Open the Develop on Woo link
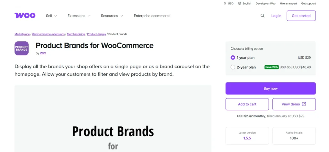The width and height of the screenshot is (329, 152). [x=266, y=4]
